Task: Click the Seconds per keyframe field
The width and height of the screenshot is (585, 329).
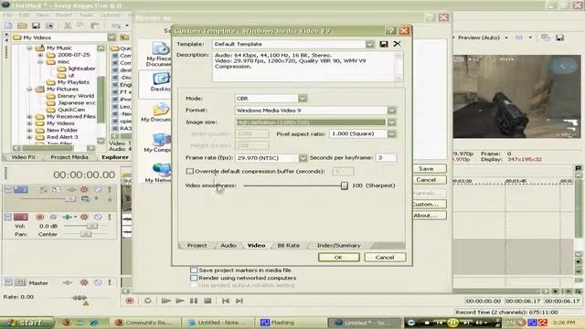Action: (386, 158)
